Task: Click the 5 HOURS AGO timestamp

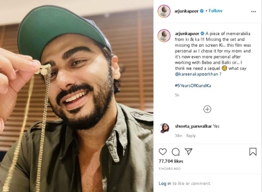Action: (x=170, y=169)
